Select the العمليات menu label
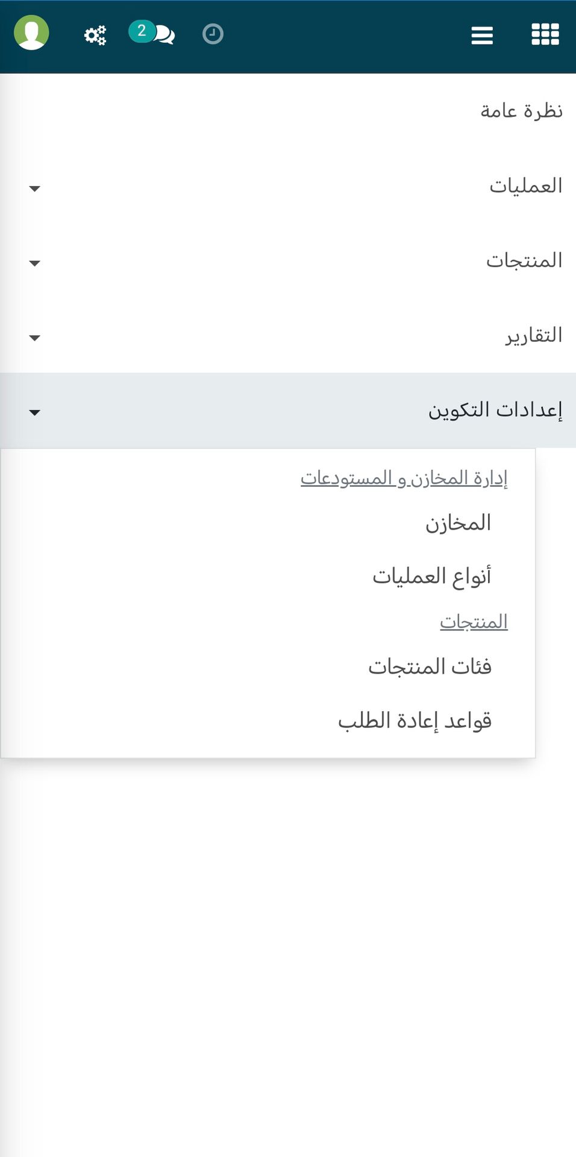576x1157 pixels. (525, 186)
